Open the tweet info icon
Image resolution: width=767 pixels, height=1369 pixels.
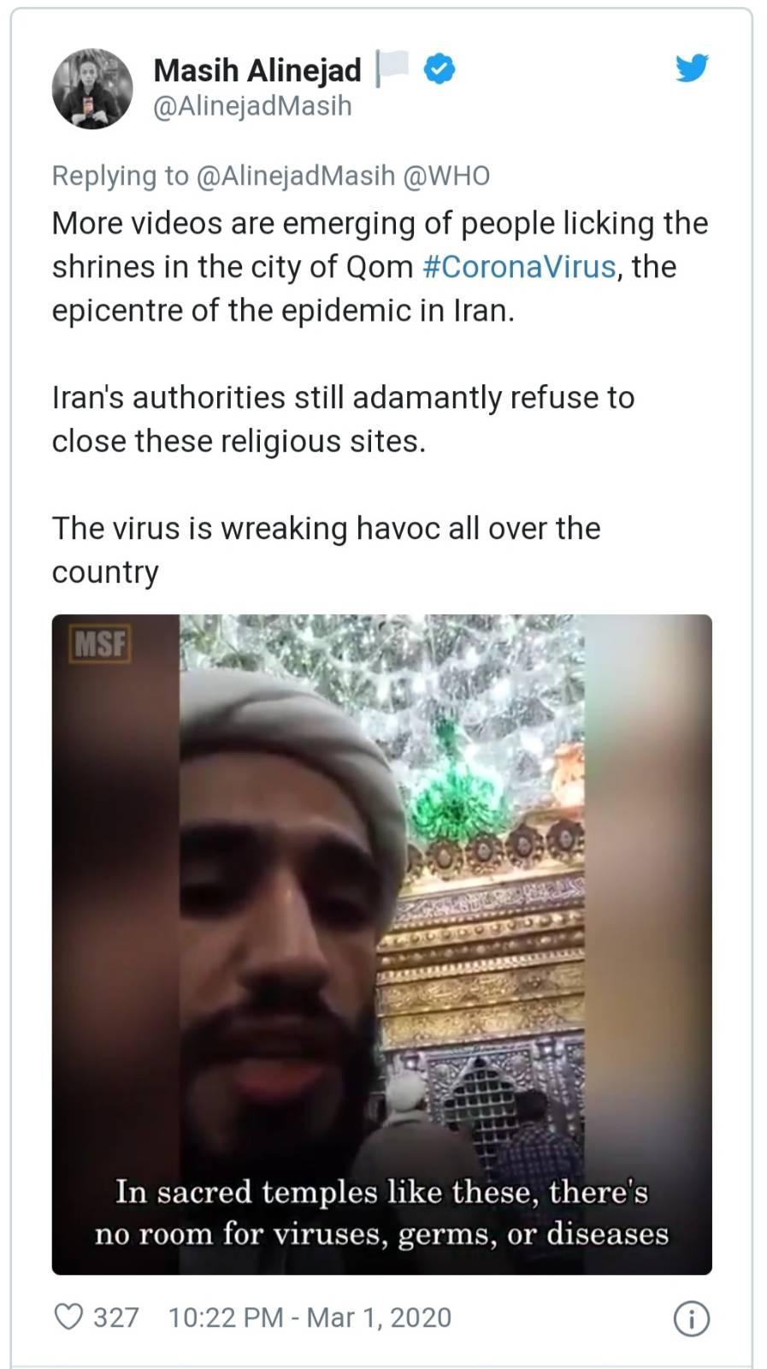pos(692,1319)
